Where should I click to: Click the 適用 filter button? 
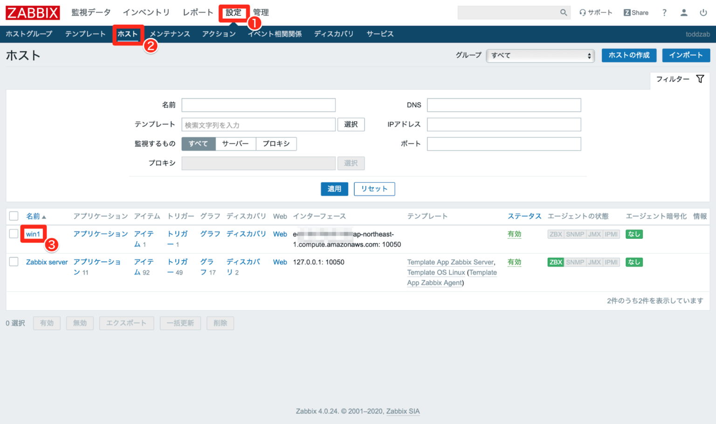click(334, 189)
